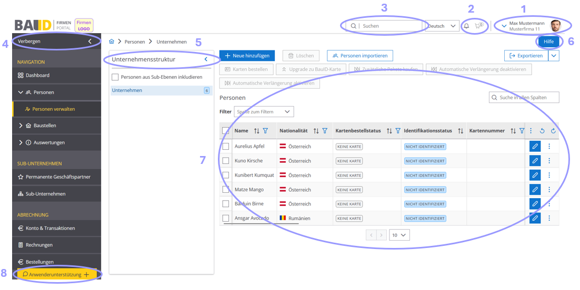Click the Personen importieren button
This screenshot has width=580, height=290.
pos(359,56)
